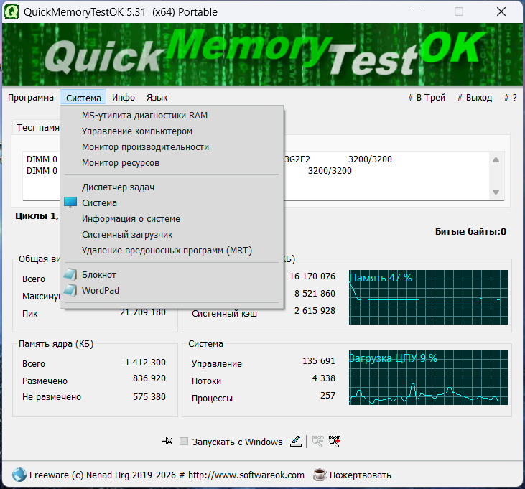Click the greyed zoom-out magnifier icon
This screenshot has width=525, height=489.
[x=317, y=442]
